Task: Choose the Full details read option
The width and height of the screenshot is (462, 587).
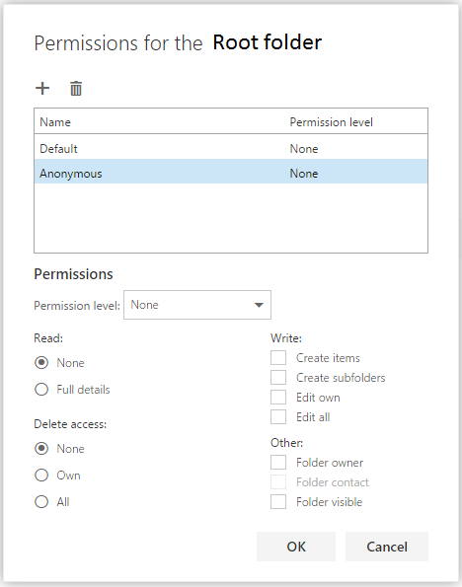Action: (x=41, y=390)
